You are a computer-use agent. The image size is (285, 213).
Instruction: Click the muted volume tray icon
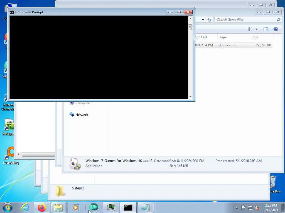point(257,208)
